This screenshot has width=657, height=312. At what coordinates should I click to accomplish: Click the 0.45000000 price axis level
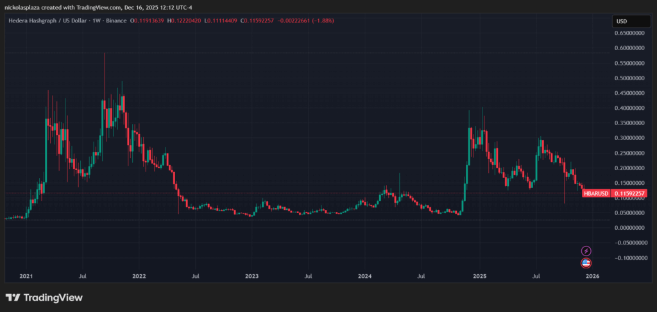pos(631,93)
